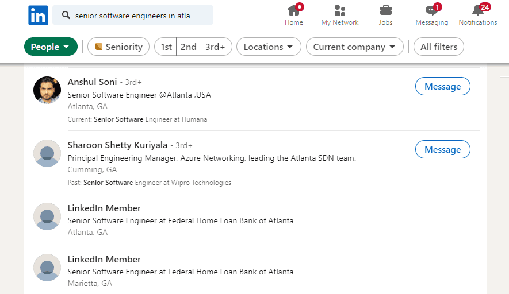Open Sharoon Shetty Kuriyala's profile name
Viewport: 509px width, 294px height.
tap(117, 145)
